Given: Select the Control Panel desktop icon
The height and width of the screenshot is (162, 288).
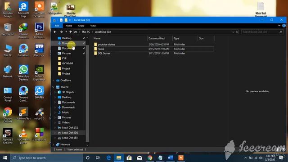Looking at the screenshot, I should coord(8,94).
